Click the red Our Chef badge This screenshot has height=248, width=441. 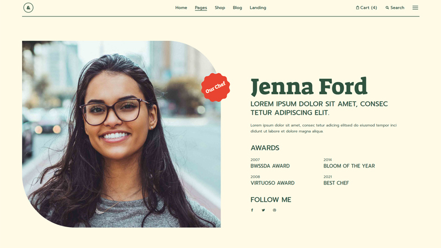pyautogui.click(x=216, y=87)
